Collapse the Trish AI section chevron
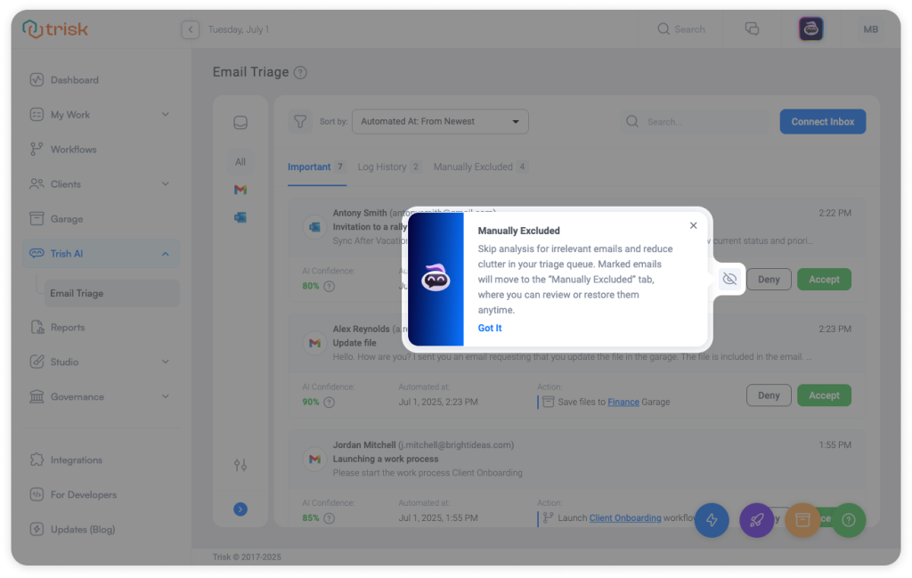This screenshot has height=578, width=912. point(165,254)
